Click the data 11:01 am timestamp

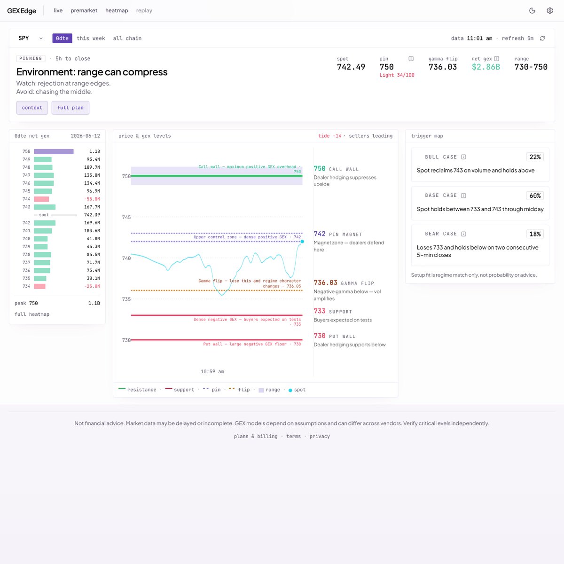472,39
